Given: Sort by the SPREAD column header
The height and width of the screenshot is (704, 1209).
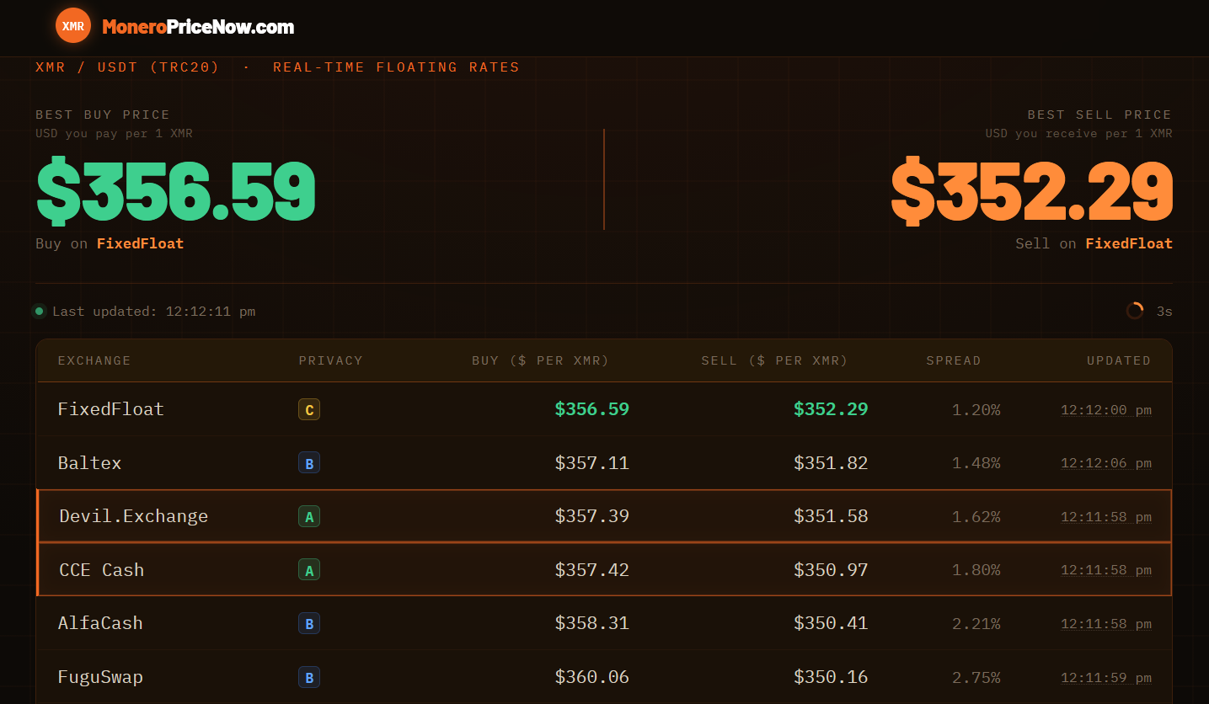Looking at the screenshot, I should (954, 360).
